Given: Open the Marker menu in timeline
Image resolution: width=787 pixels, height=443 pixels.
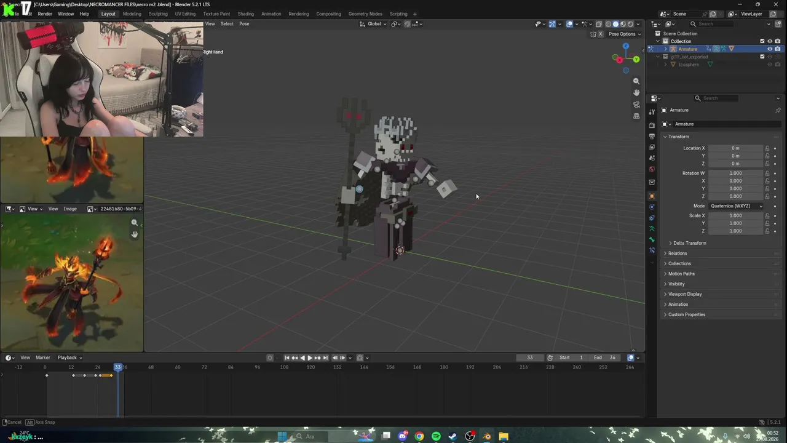Looking at the screenshot, I should click(x=42, y=357).
